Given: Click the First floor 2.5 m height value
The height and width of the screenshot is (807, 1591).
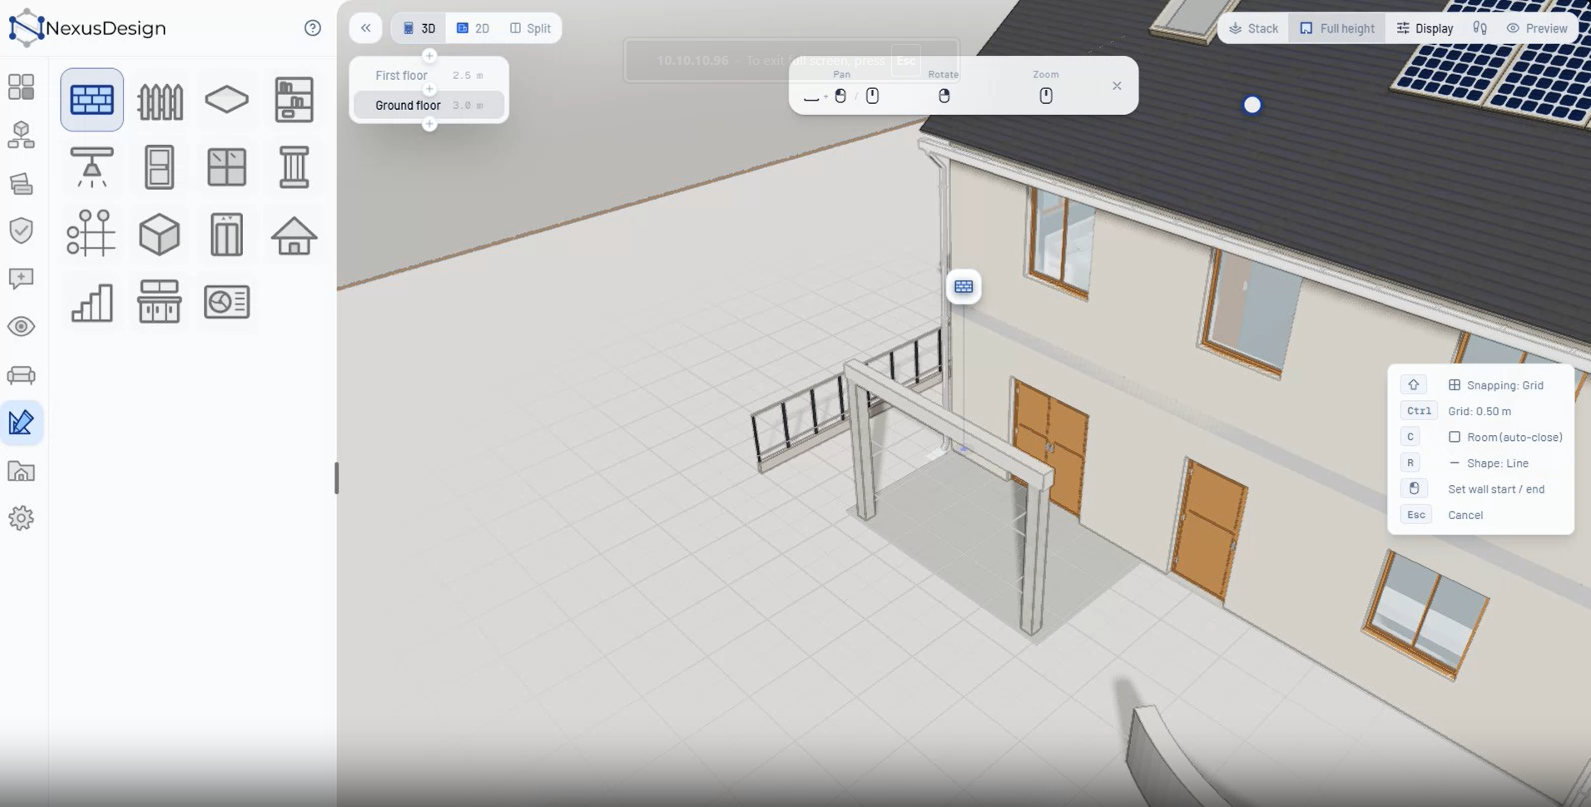Looking at the screenshot, I should point(468,76).
